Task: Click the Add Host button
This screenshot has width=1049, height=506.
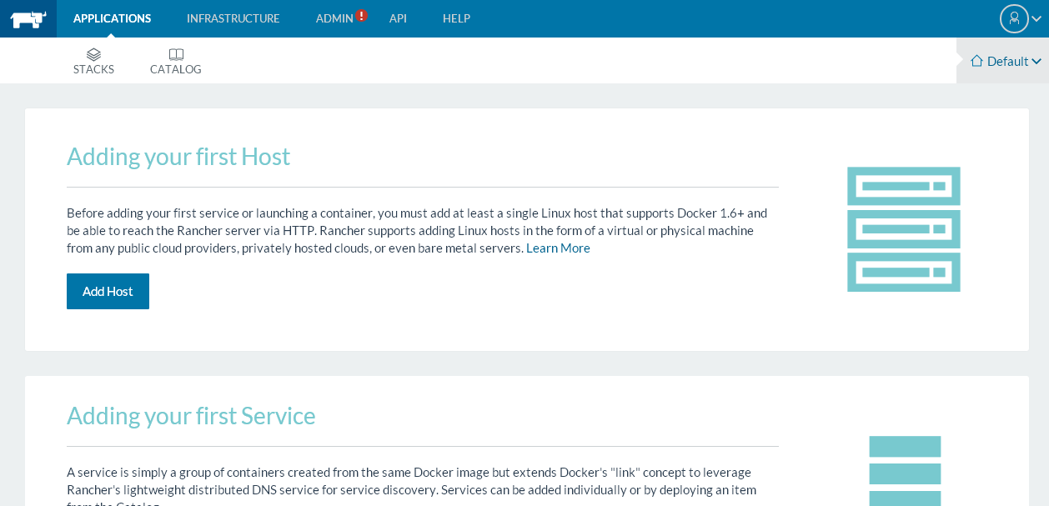Action: [x=108, y=291]
